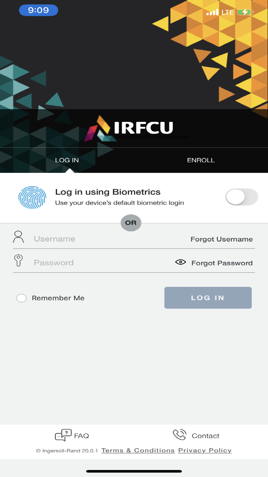This screenshot has width=268, height=477.
Task: Switch to the ENROLL tab
Action: (201, 160)
